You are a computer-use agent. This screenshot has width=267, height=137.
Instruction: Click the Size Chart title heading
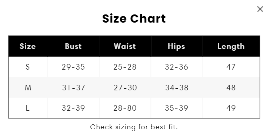pyautogui.click(x=134, y=19)
